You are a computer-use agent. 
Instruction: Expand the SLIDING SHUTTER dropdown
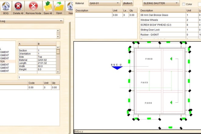(160, 3)
